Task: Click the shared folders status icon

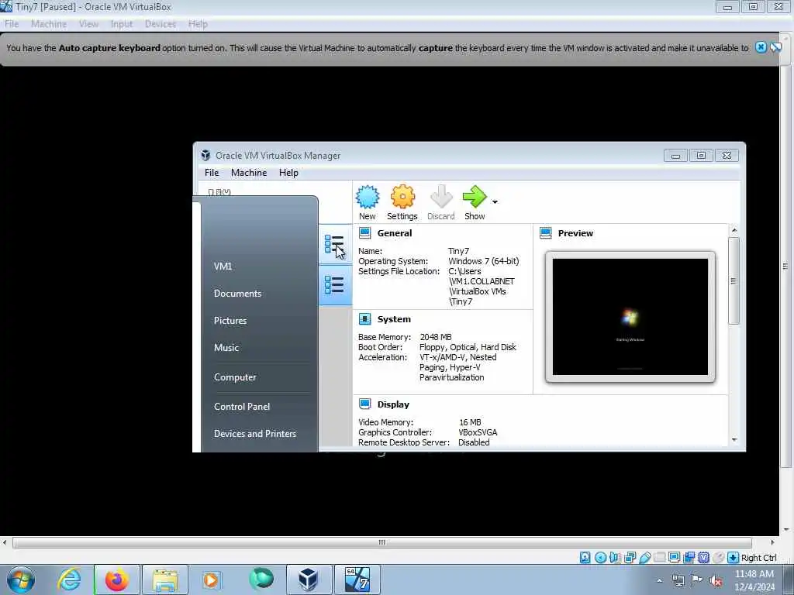Action: (659, 558)
